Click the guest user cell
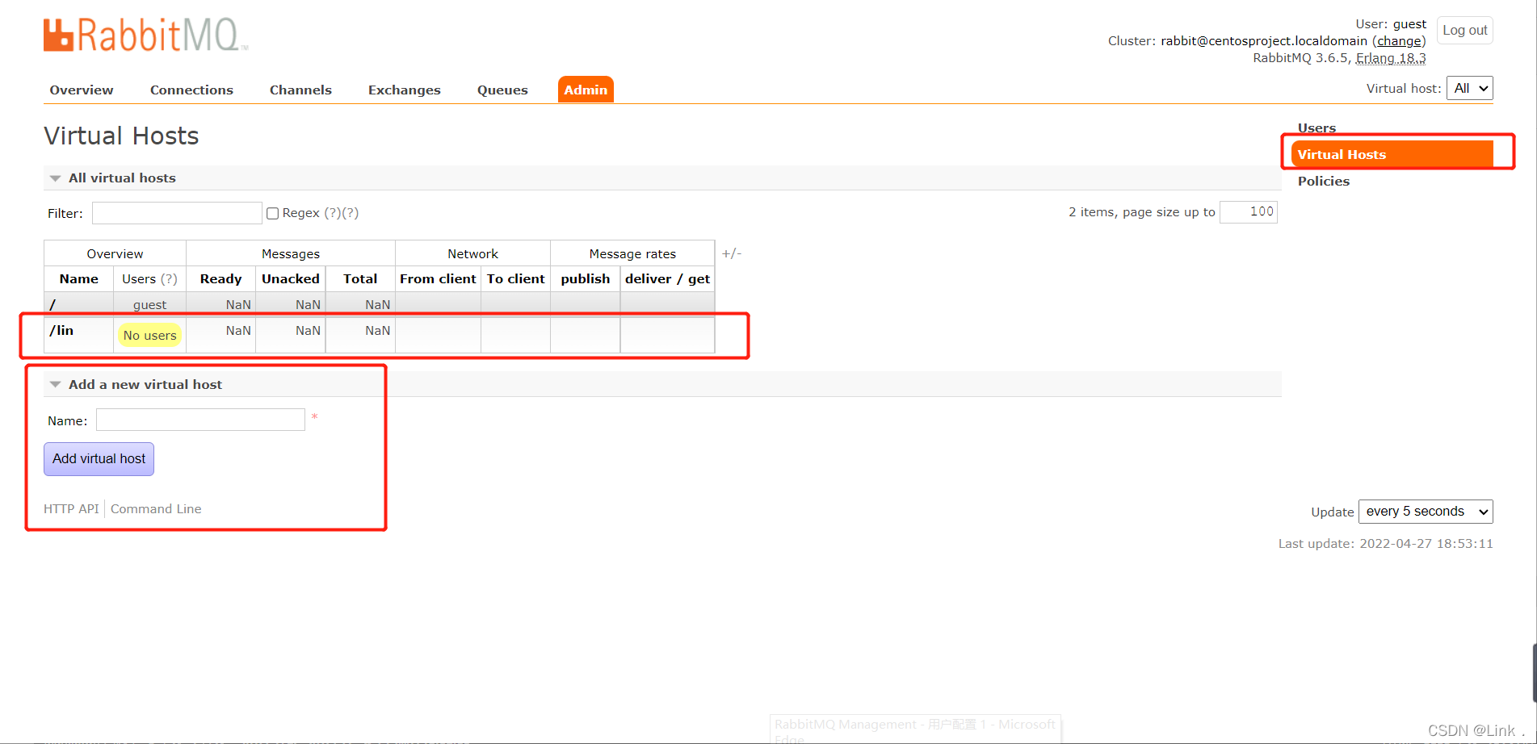This screenshot has height=744, width=1537. coord(149,305)
